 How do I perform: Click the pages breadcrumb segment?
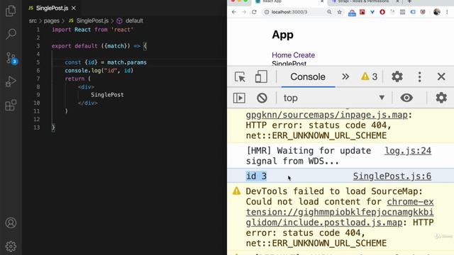pos(52,21)
